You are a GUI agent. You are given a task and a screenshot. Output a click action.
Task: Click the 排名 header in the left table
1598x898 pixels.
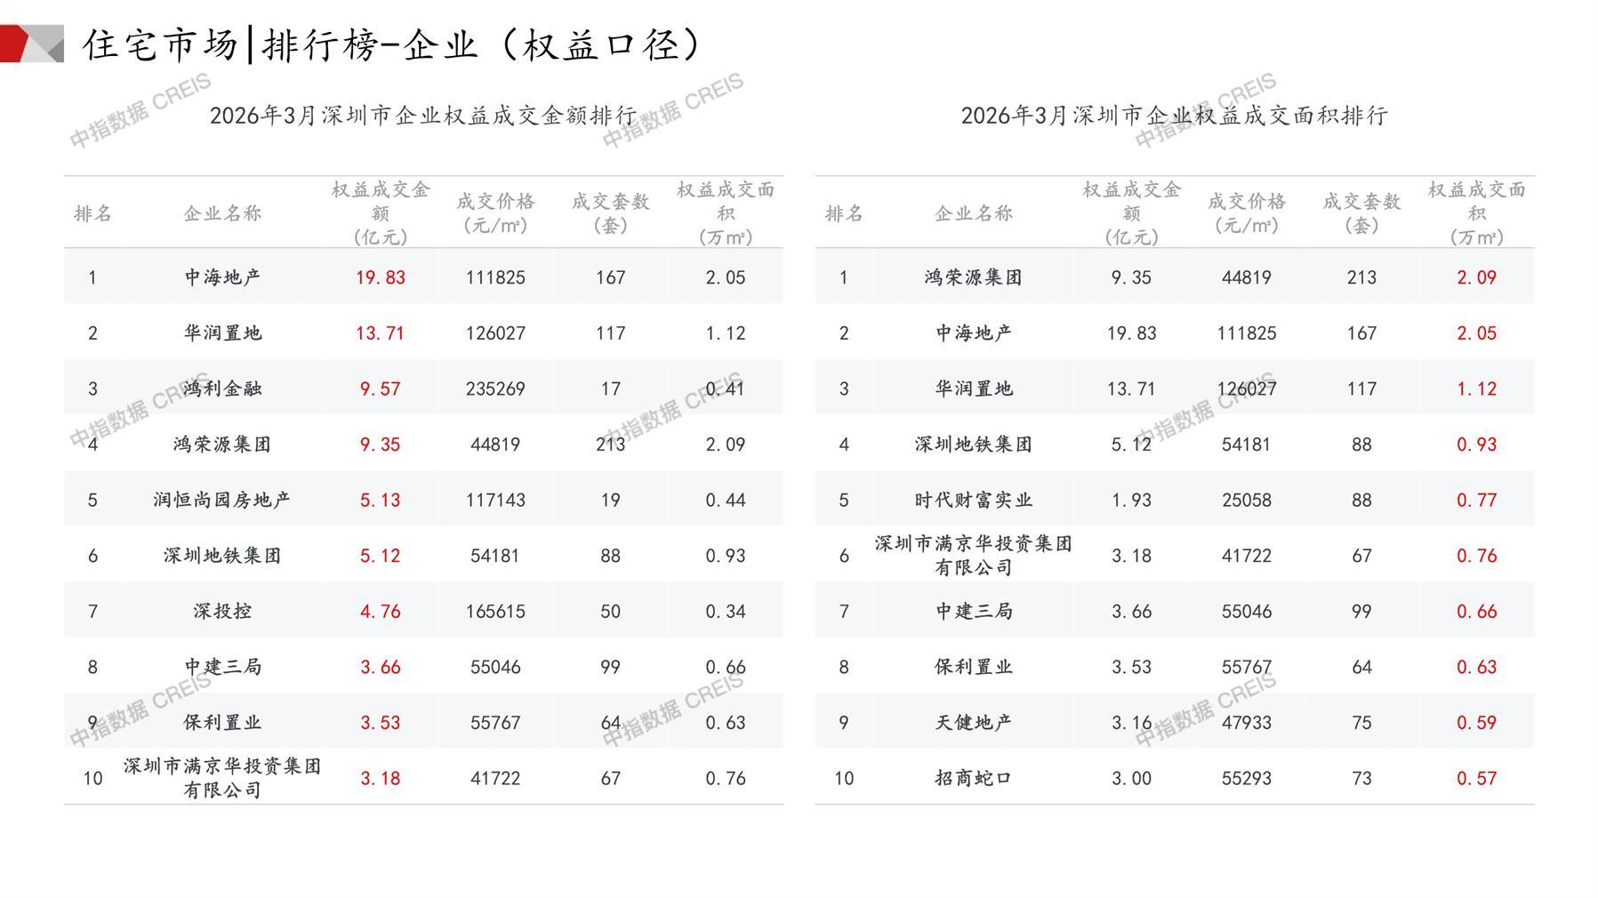92,213
